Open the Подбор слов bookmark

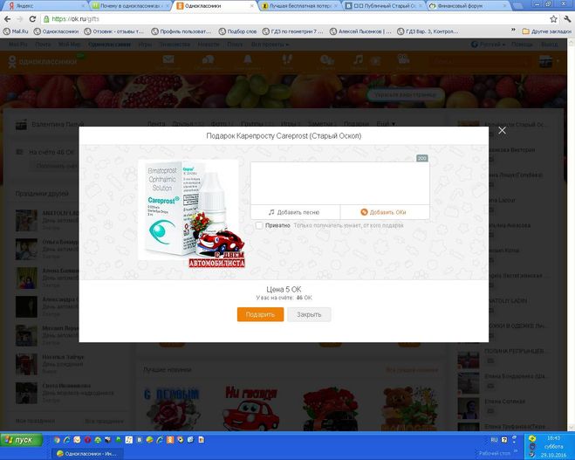237,31
